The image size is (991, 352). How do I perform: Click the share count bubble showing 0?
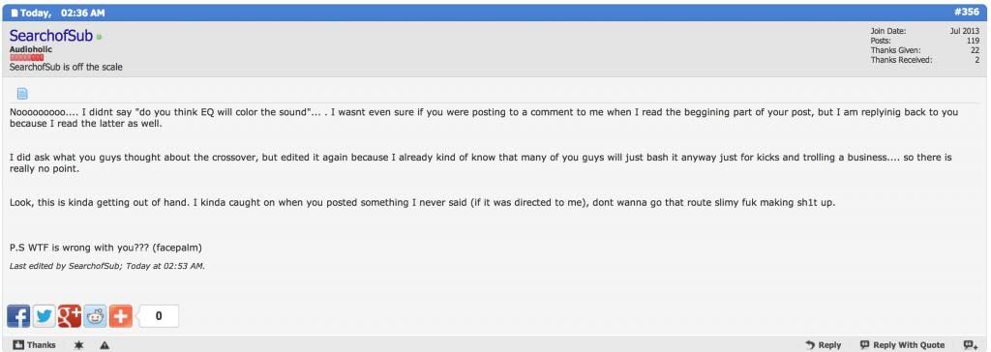point(158,316)
